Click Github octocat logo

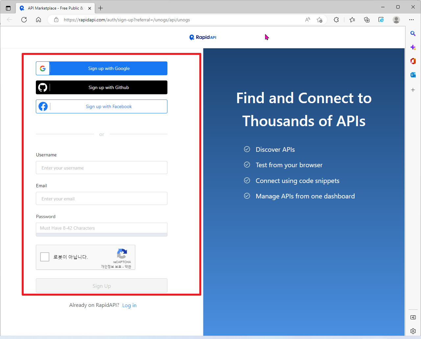pyautogui.click(x=43, y=87)
